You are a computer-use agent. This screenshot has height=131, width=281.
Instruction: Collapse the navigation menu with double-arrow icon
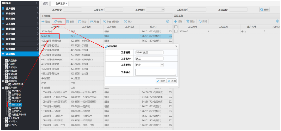[x=36, y=3]
